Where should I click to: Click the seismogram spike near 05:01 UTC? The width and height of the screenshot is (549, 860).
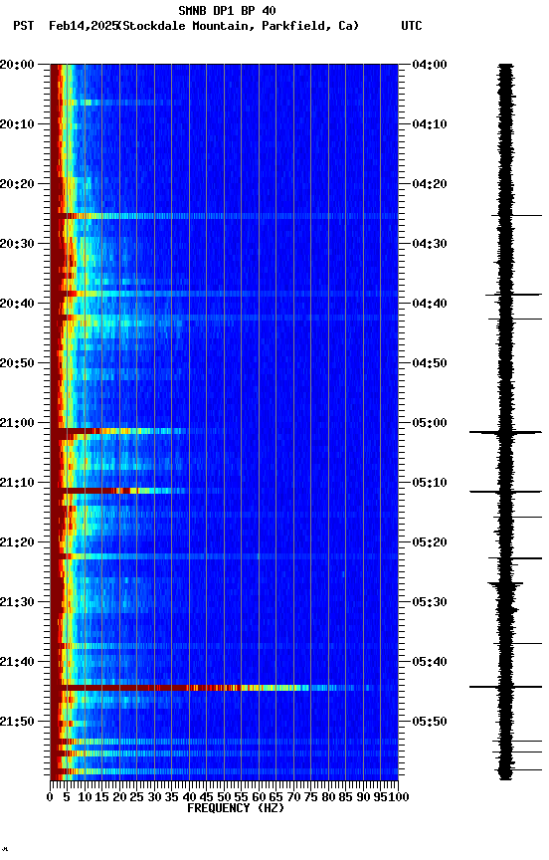505,432
